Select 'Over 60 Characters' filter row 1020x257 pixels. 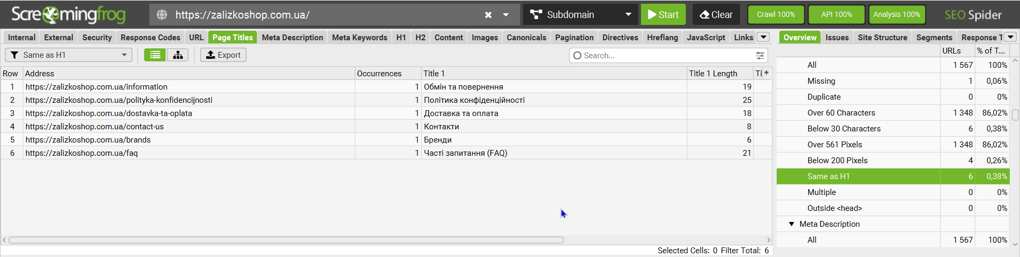click(x=841, y=113)
